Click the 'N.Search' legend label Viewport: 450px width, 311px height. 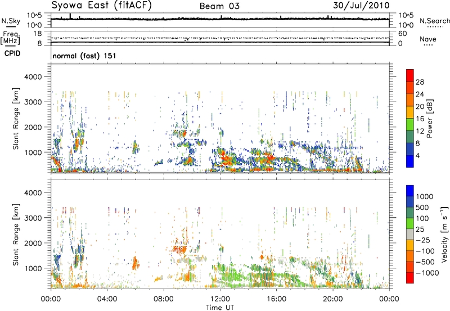click(434, 21)
